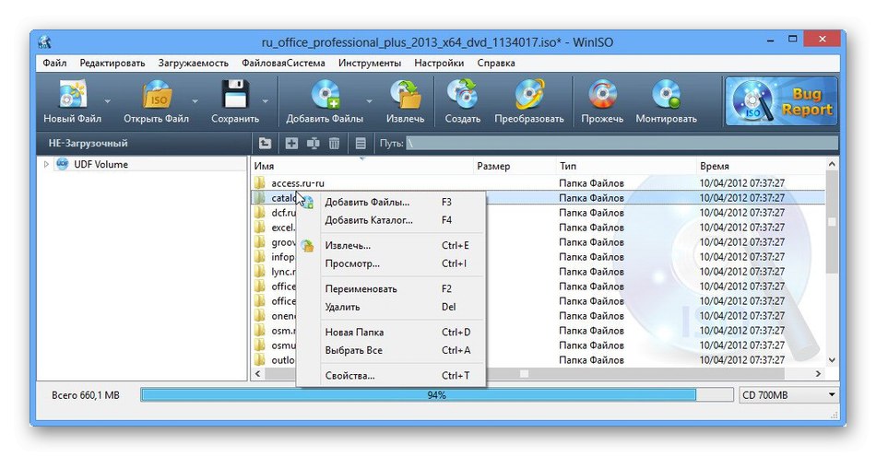Viewport: 876px width, 456px height.
Task: Click the Создать (Make) disc icon
Action: tap(462, 94)
